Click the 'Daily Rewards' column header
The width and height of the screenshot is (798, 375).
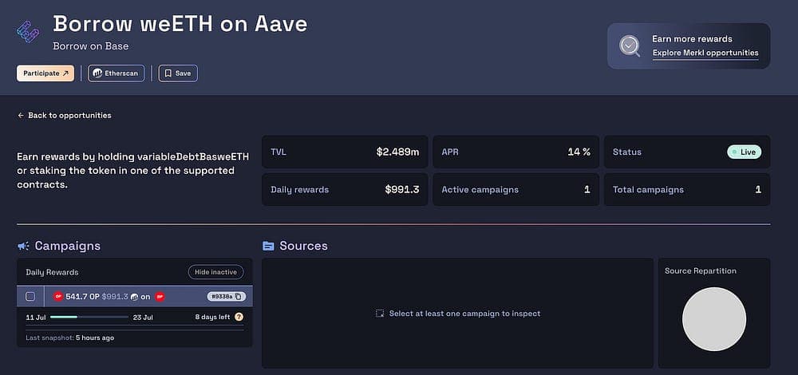52,272
